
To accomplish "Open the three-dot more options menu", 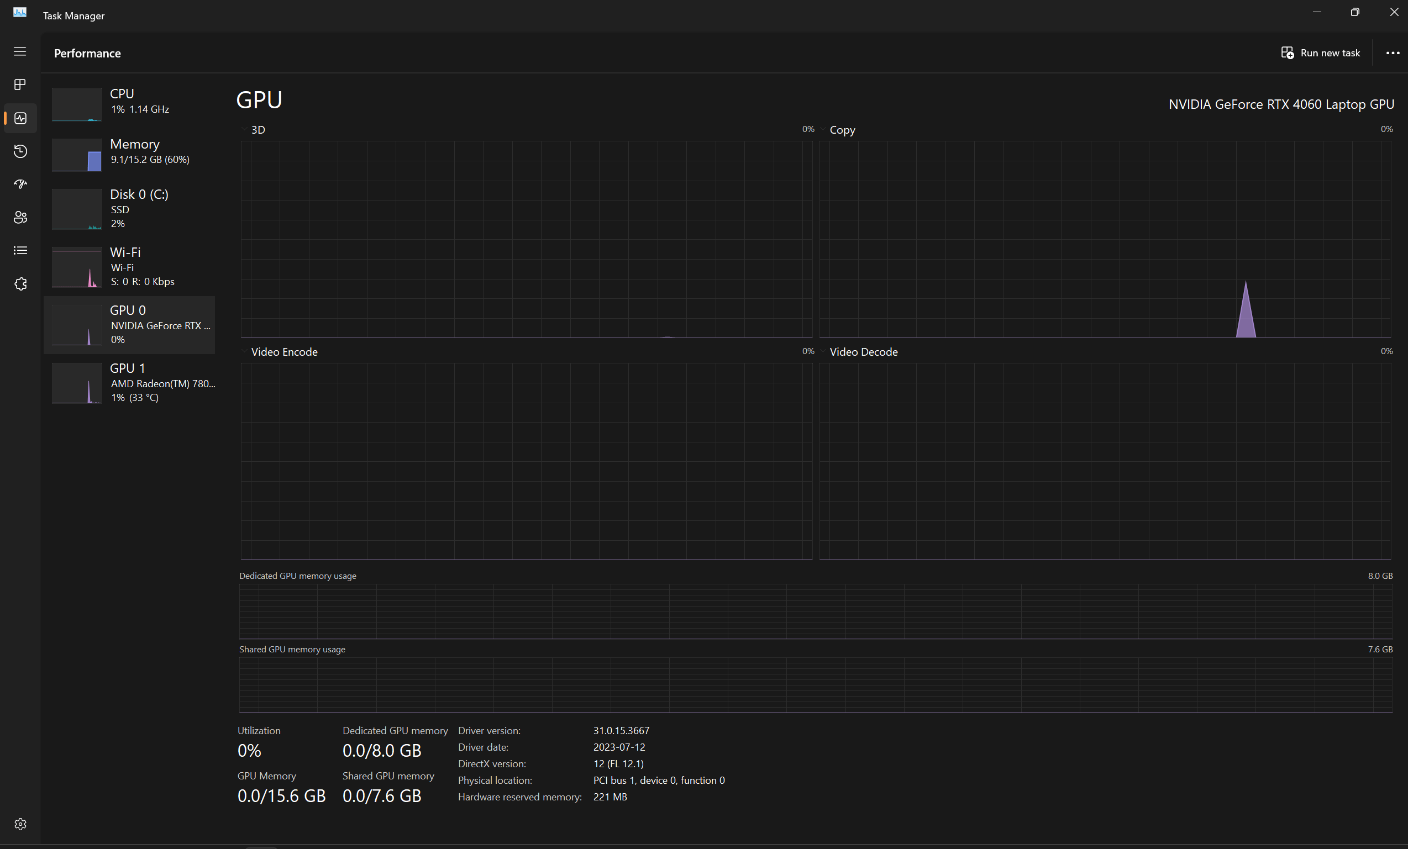I will click(x=1393, y=53).
